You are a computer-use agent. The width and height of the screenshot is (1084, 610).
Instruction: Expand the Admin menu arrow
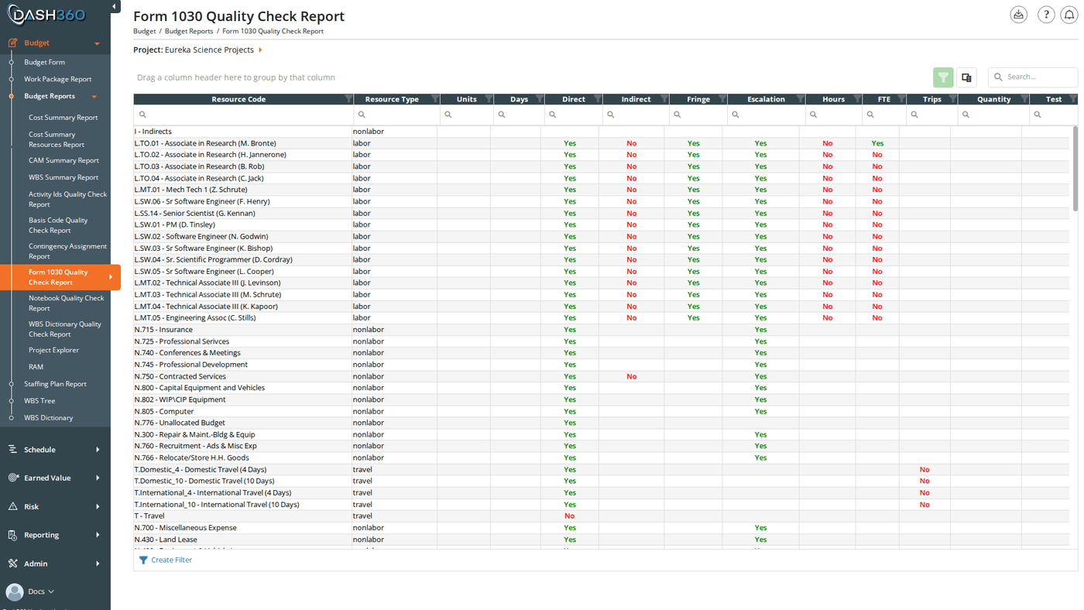98,564
